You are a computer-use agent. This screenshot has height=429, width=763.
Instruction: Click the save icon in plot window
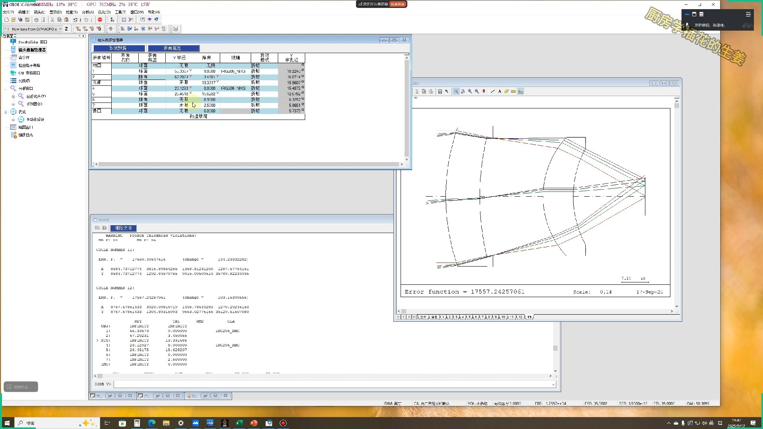pyautogui.click(x=440, y=91)
